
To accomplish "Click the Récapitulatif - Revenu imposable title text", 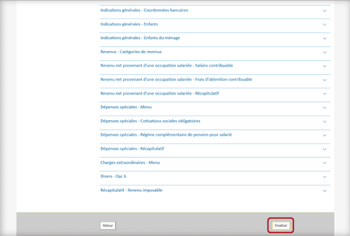I will (x=131, y=190).
